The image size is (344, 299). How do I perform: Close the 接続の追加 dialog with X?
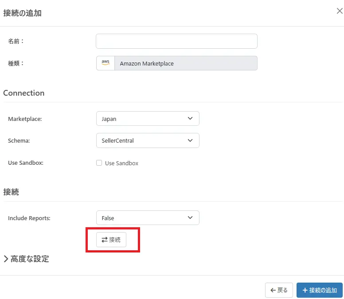[x=340, y=11]
